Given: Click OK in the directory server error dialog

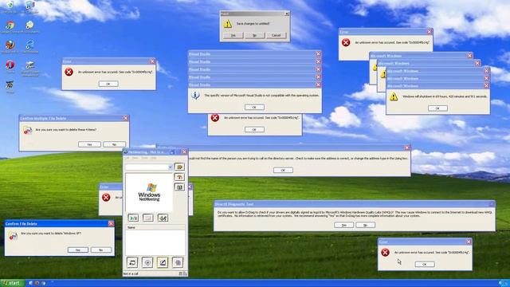Looking at the screenshot, I should pyautogui.click(x=283, y=170).
